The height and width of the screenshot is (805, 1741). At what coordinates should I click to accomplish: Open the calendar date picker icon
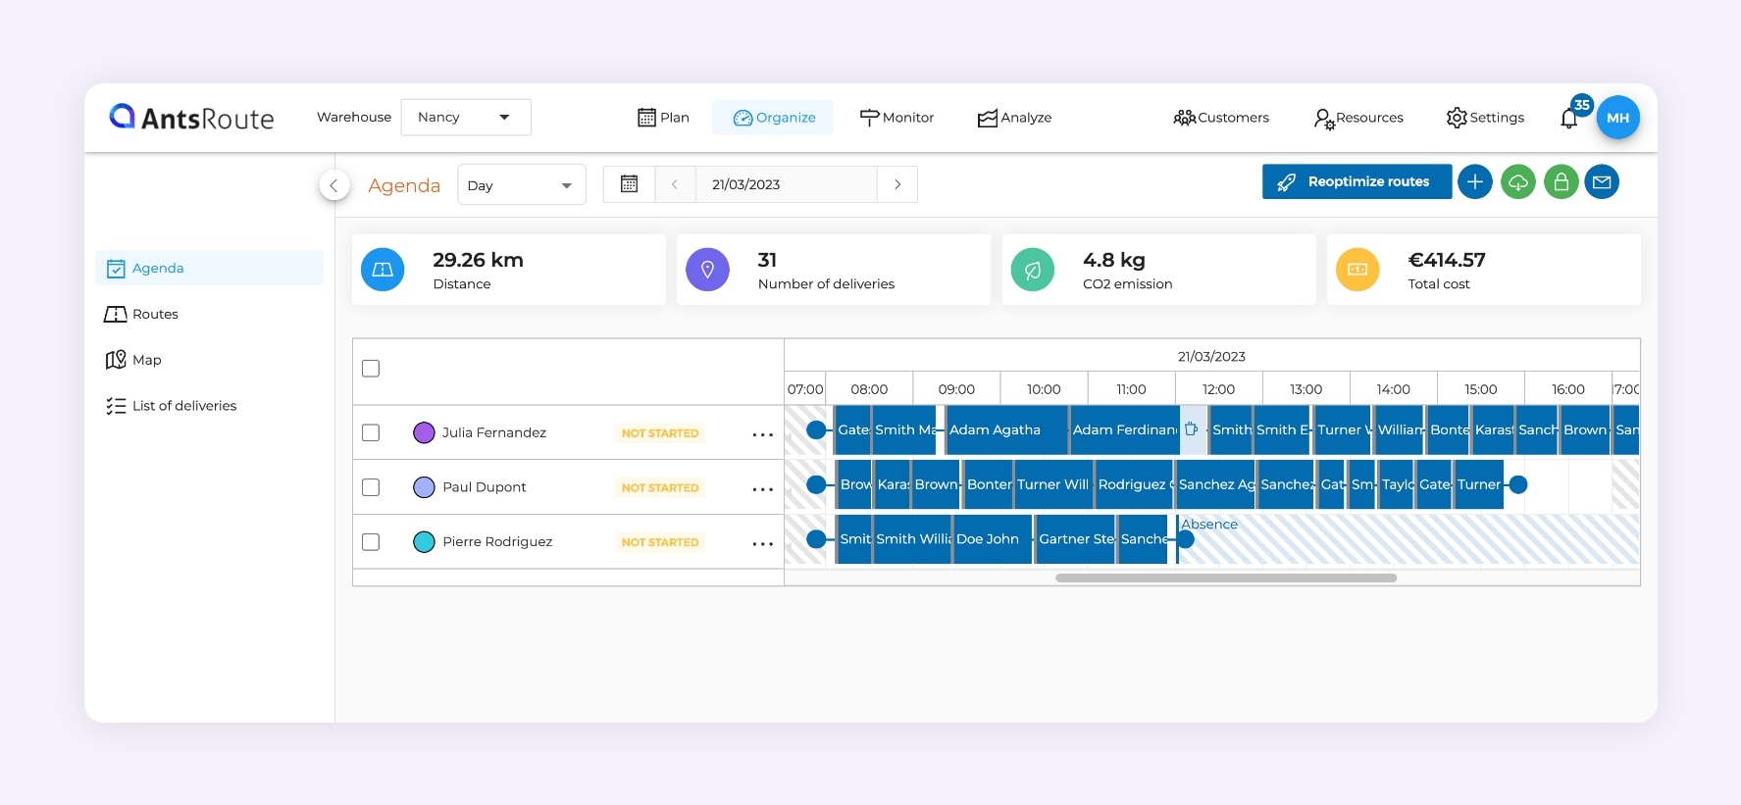[x=629, y=184]
